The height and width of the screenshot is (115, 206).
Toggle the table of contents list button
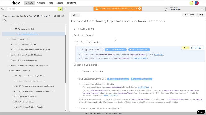coord(5,20)
